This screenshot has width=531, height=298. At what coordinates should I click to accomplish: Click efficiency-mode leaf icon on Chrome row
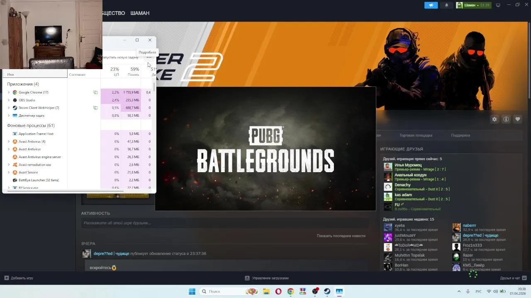click(95, 92)
